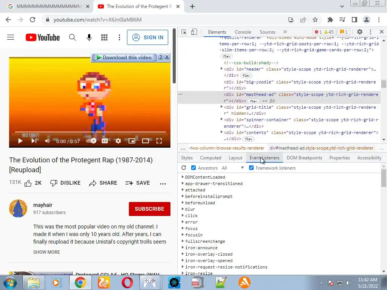Image resolution: width=387 pixels, height=290 pixels.
Task: Click the errors and warnings counter
Action: (324, 32)
